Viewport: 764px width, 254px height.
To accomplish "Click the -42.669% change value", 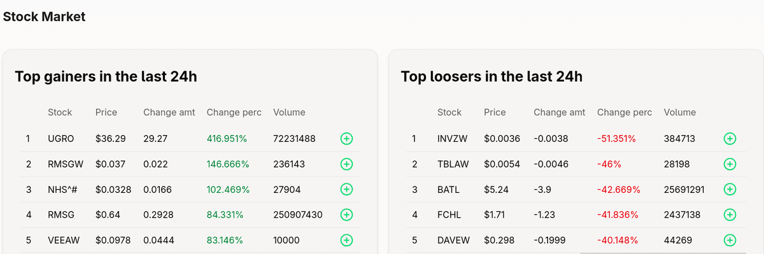I will pyautogui.click(x=619, y=189).
